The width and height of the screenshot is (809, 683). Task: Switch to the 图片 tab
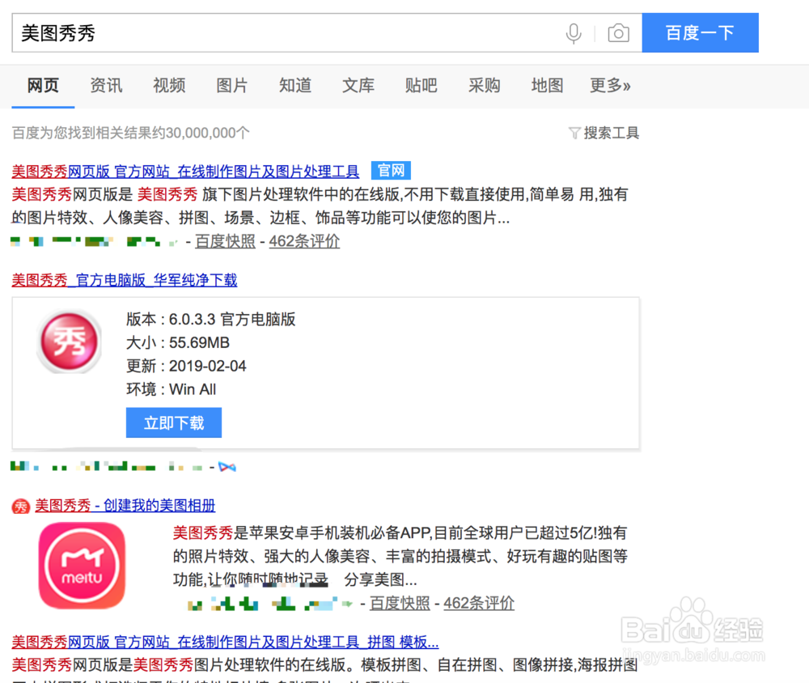point(232,85)
